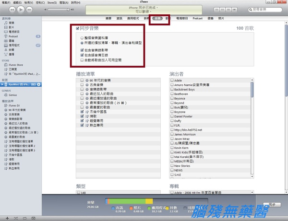The image size is (288, 221).
Task: Click the main pane vertical scrollbar thumb
Action: coord(286,60)
